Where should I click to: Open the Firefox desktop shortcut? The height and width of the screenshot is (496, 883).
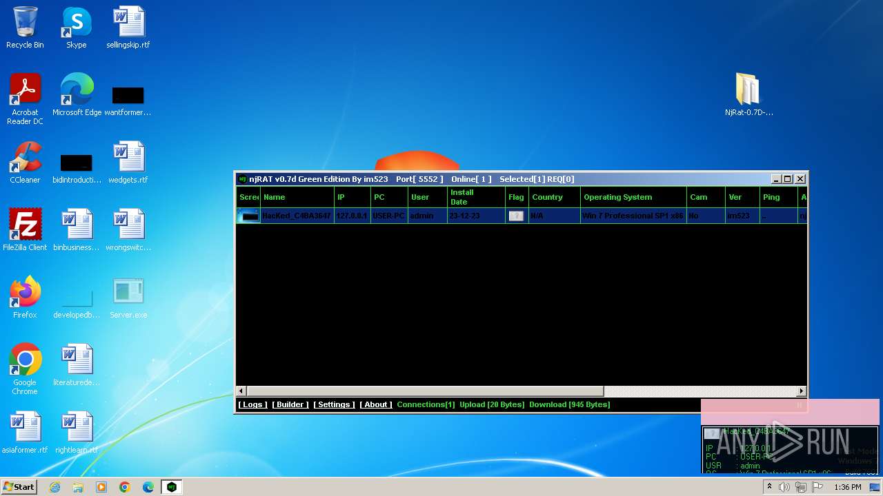coord(25,298)
